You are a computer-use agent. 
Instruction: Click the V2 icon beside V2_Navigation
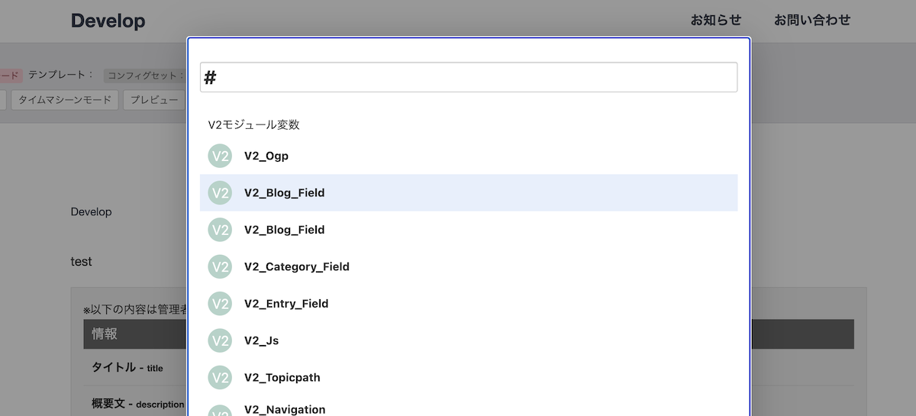[x=220, y=411]
